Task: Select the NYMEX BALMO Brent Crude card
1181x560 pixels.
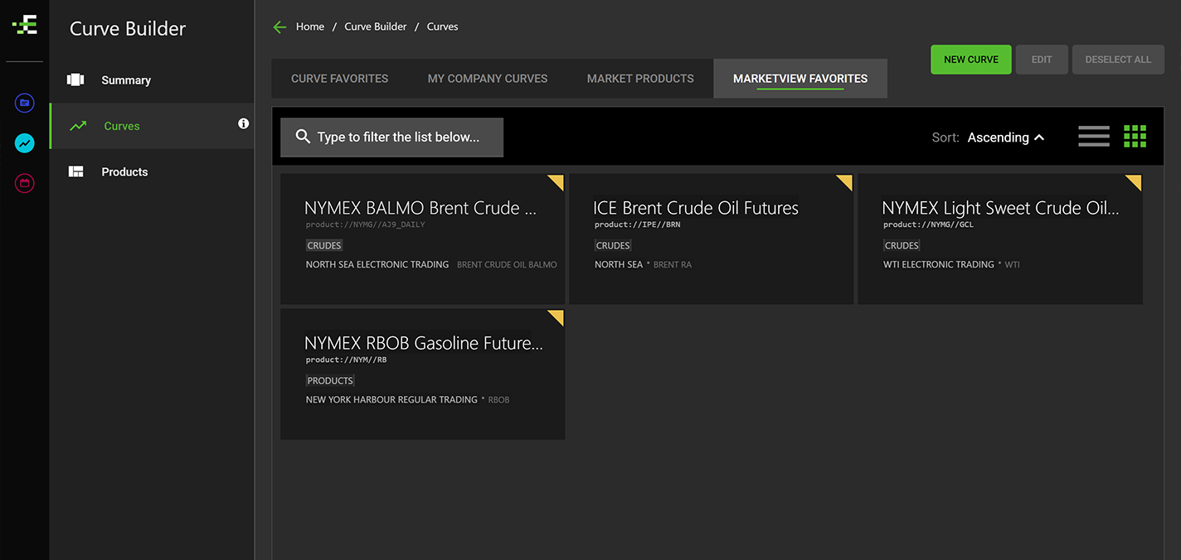Action: coord(423,239)
